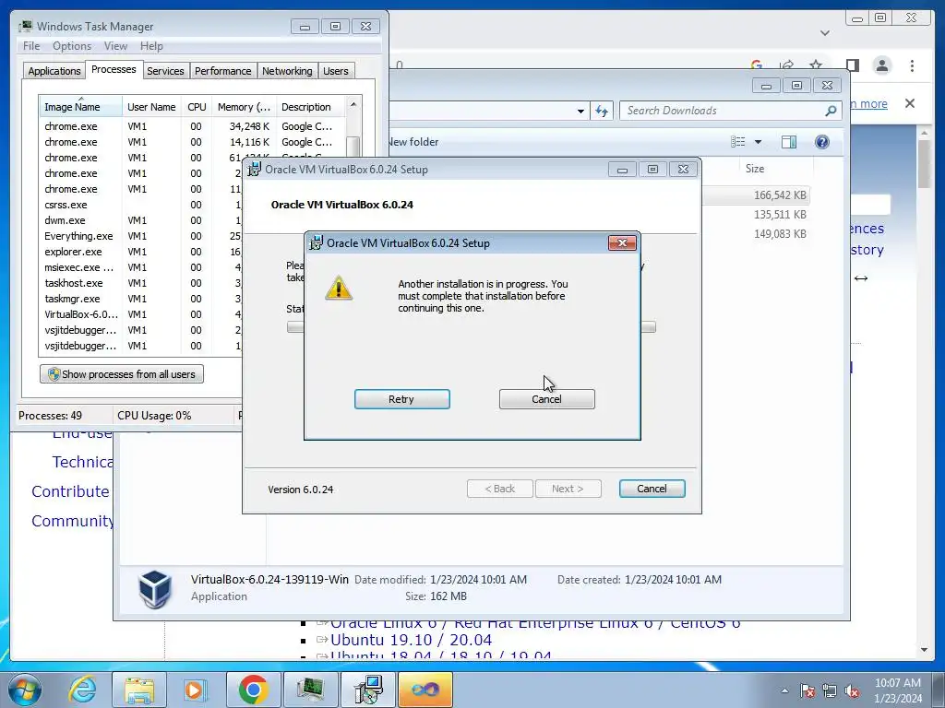The height and width of the screenshot is (708, 945).
Task: Toggle Explorer preview pane icon
Action: click(789, 142)
